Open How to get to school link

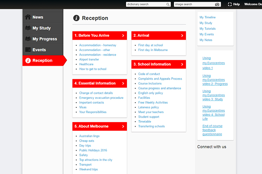(93, 69)
